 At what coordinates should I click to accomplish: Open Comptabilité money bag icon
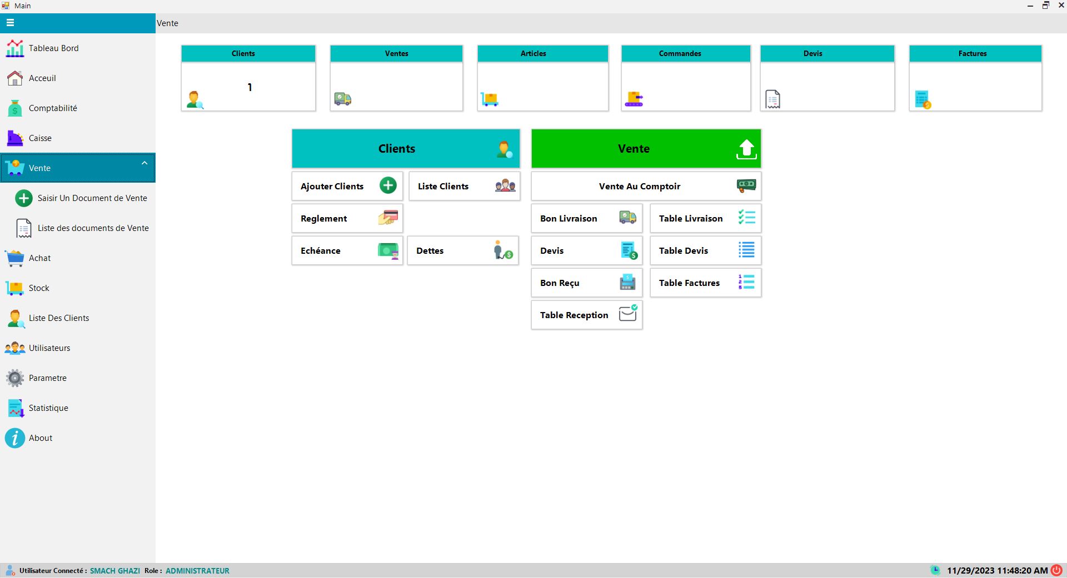pos(14,108)
